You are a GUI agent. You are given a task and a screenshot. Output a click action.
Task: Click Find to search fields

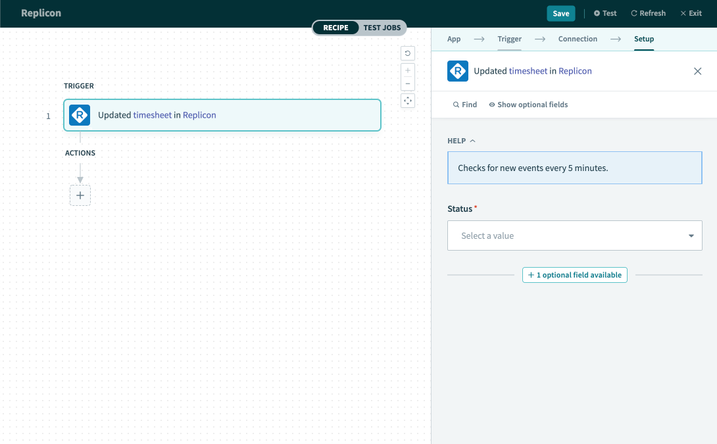[465, 105]
